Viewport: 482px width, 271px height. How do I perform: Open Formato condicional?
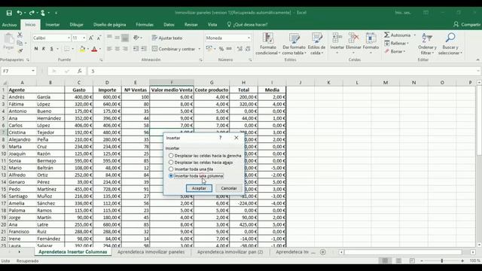click(268, 44)
